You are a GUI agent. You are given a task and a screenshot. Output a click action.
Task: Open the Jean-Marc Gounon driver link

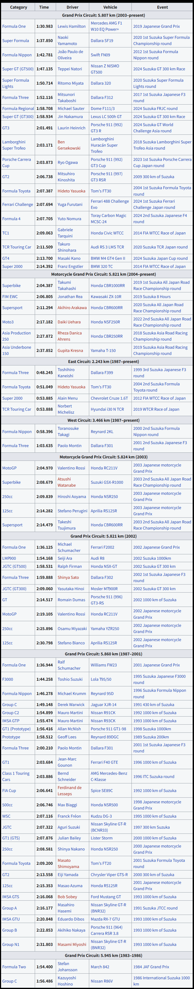(67, 762)
